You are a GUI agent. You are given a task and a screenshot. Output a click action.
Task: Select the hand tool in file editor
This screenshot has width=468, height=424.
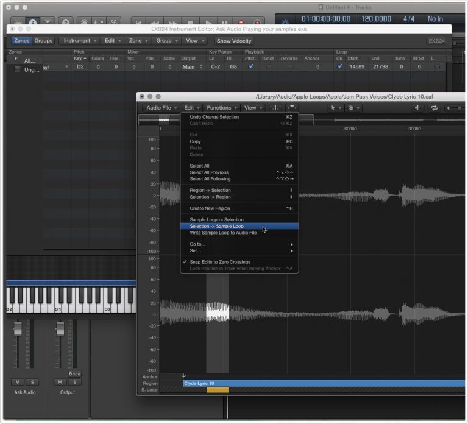(353, 108)
